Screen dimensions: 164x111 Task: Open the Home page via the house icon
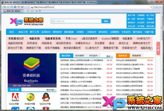pyautogui.click(x=19, y=7)
